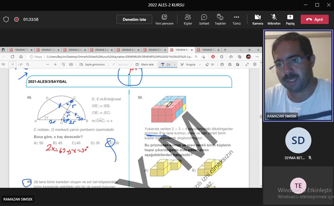
Task: Click the fit to width icon
Action: pos(71,65)
